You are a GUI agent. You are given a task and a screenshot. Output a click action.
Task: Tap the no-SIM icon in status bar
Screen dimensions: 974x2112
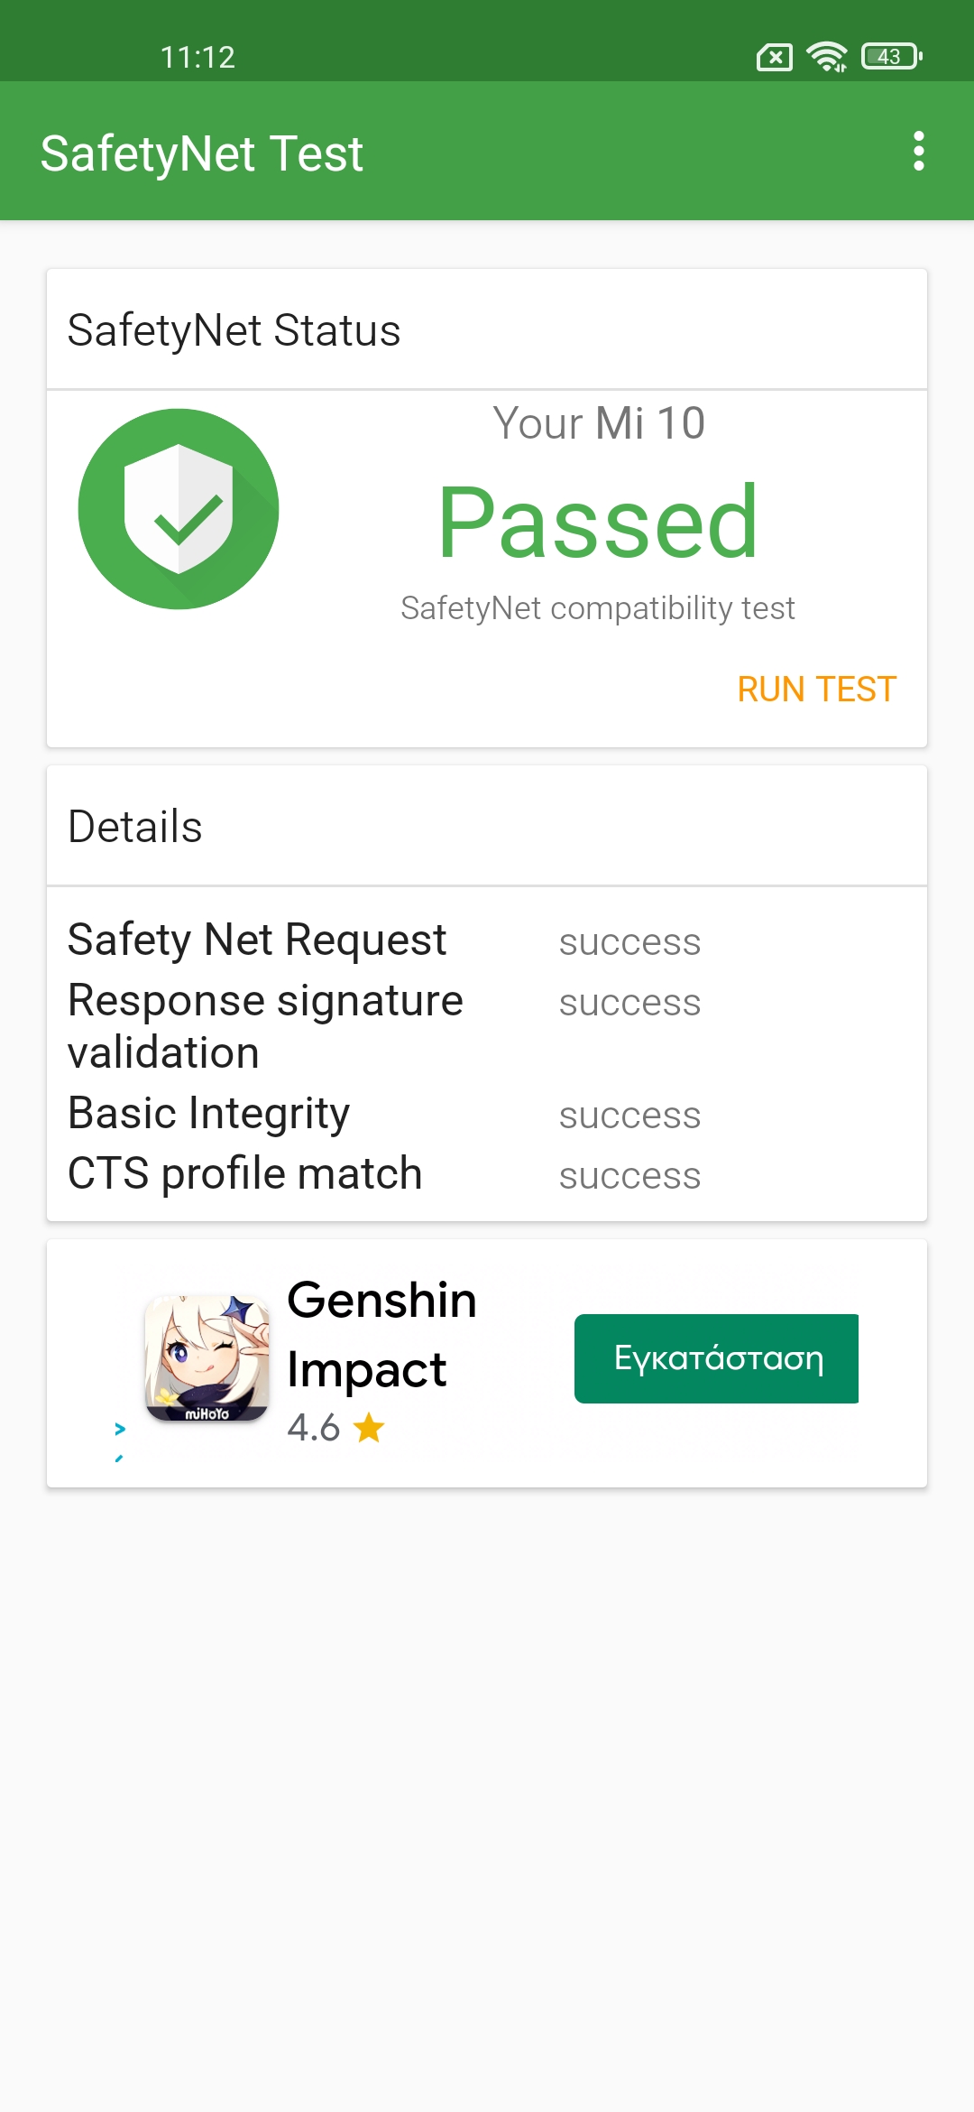[x=774, y=58]
